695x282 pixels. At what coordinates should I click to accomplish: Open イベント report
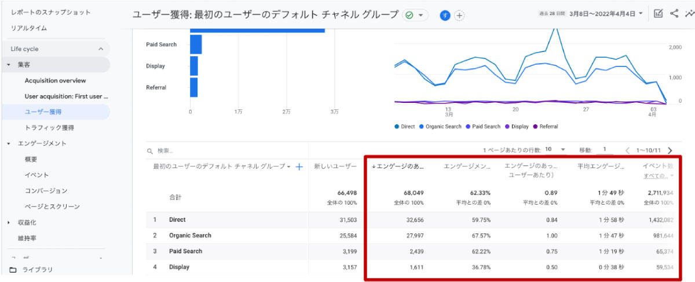pos(36,175)
